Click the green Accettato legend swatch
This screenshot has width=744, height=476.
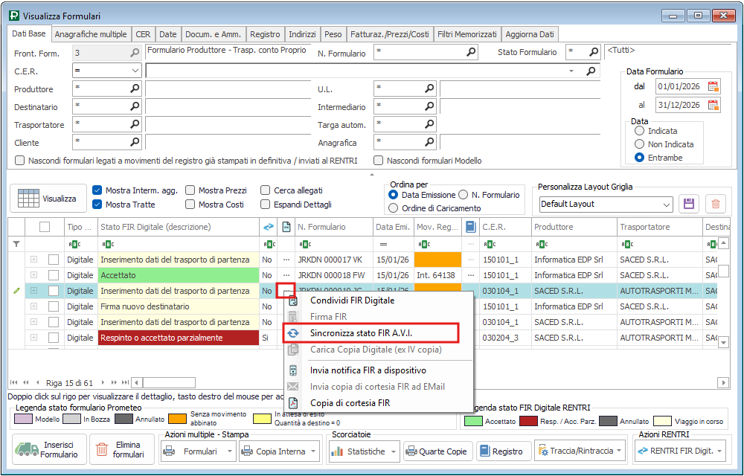pos(472,421)
